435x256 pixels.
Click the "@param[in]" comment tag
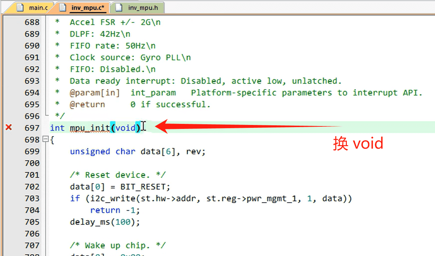coord(95,93)
